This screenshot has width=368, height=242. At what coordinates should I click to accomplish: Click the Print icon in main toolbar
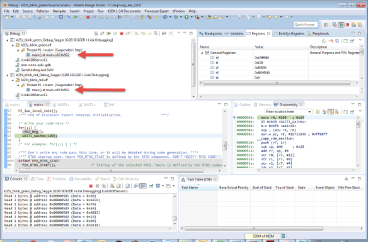(x=30, y=17)
